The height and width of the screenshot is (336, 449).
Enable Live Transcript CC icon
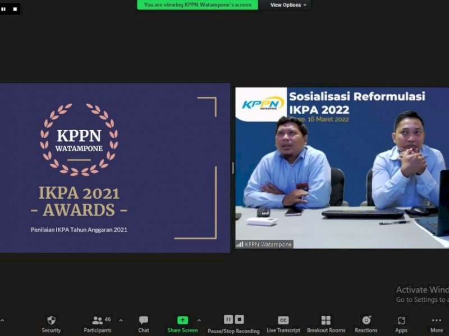(283, 320)
